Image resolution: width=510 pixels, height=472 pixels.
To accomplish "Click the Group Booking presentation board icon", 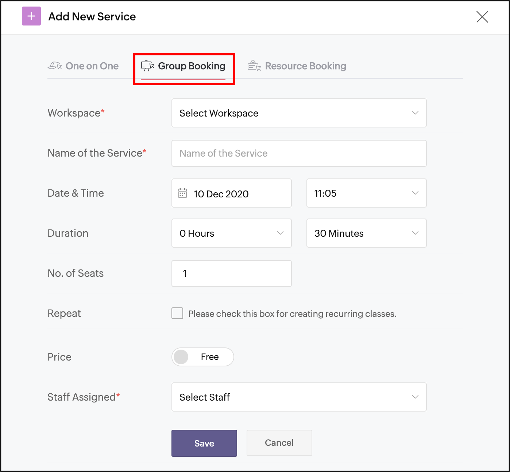I will 147,66.
